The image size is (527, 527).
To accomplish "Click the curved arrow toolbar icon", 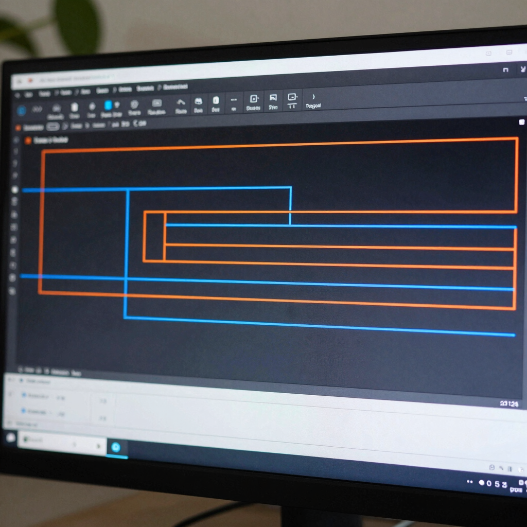I will pos(181,102).
